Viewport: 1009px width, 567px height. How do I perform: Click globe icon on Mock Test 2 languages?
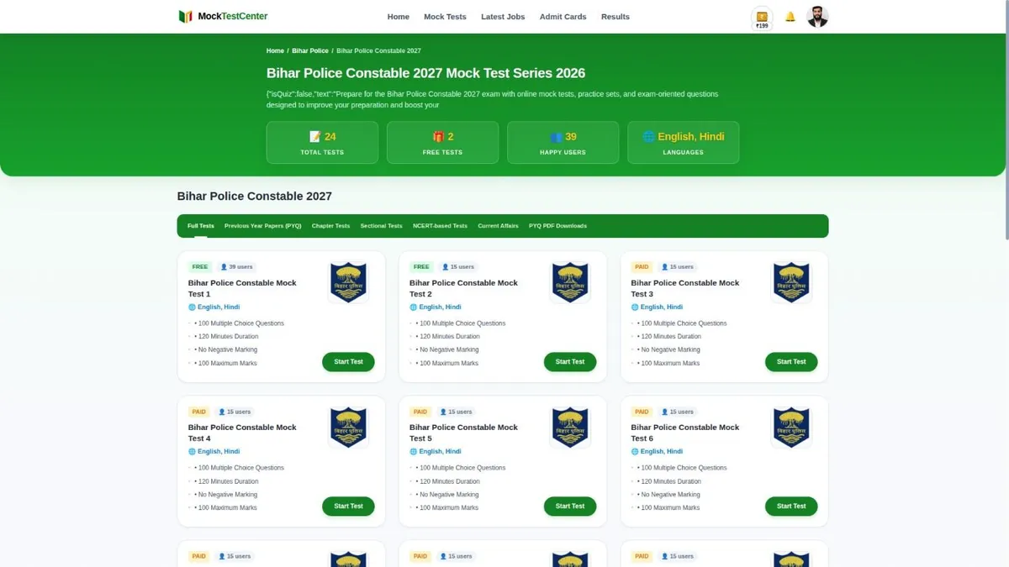click(413, 307)
